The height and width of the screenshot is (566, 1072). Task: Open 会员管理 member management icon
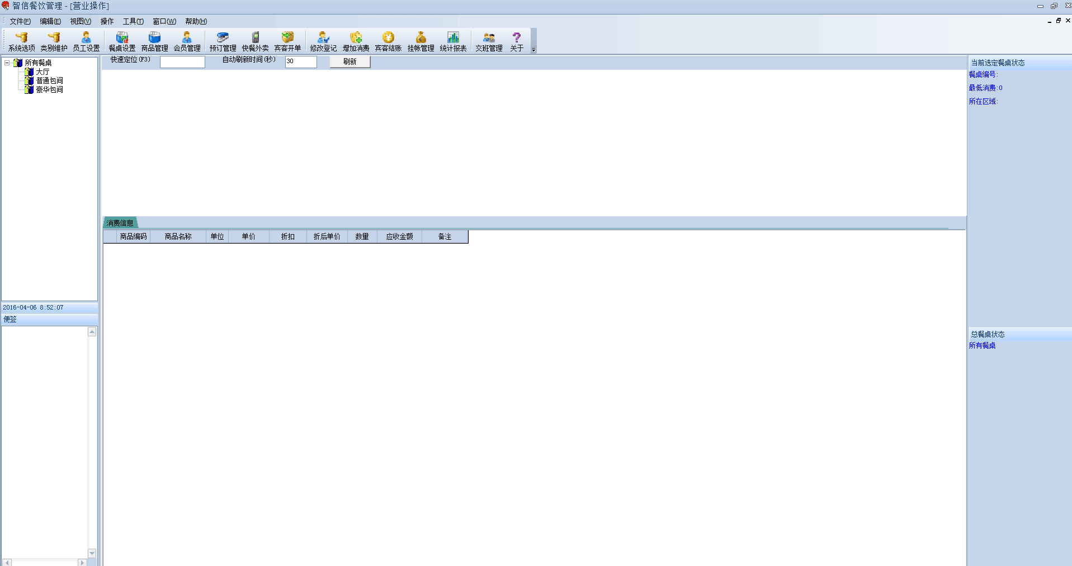coord(187,41)
